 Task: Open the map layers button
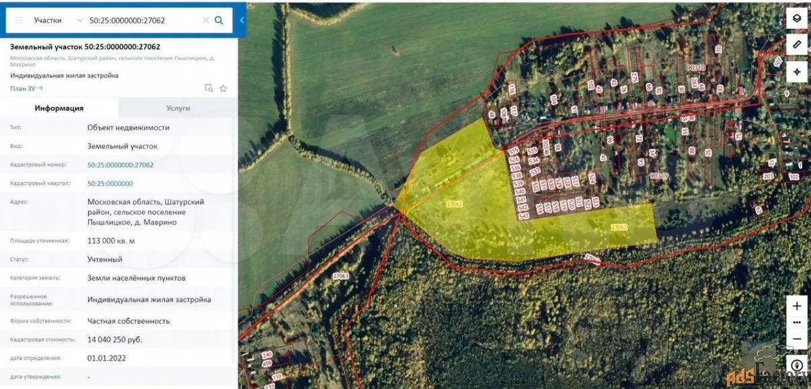(797, 18)
